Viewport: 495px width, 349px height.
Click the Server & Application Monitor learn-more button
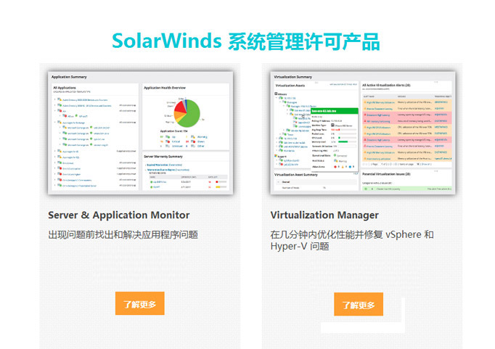point(139,303)
